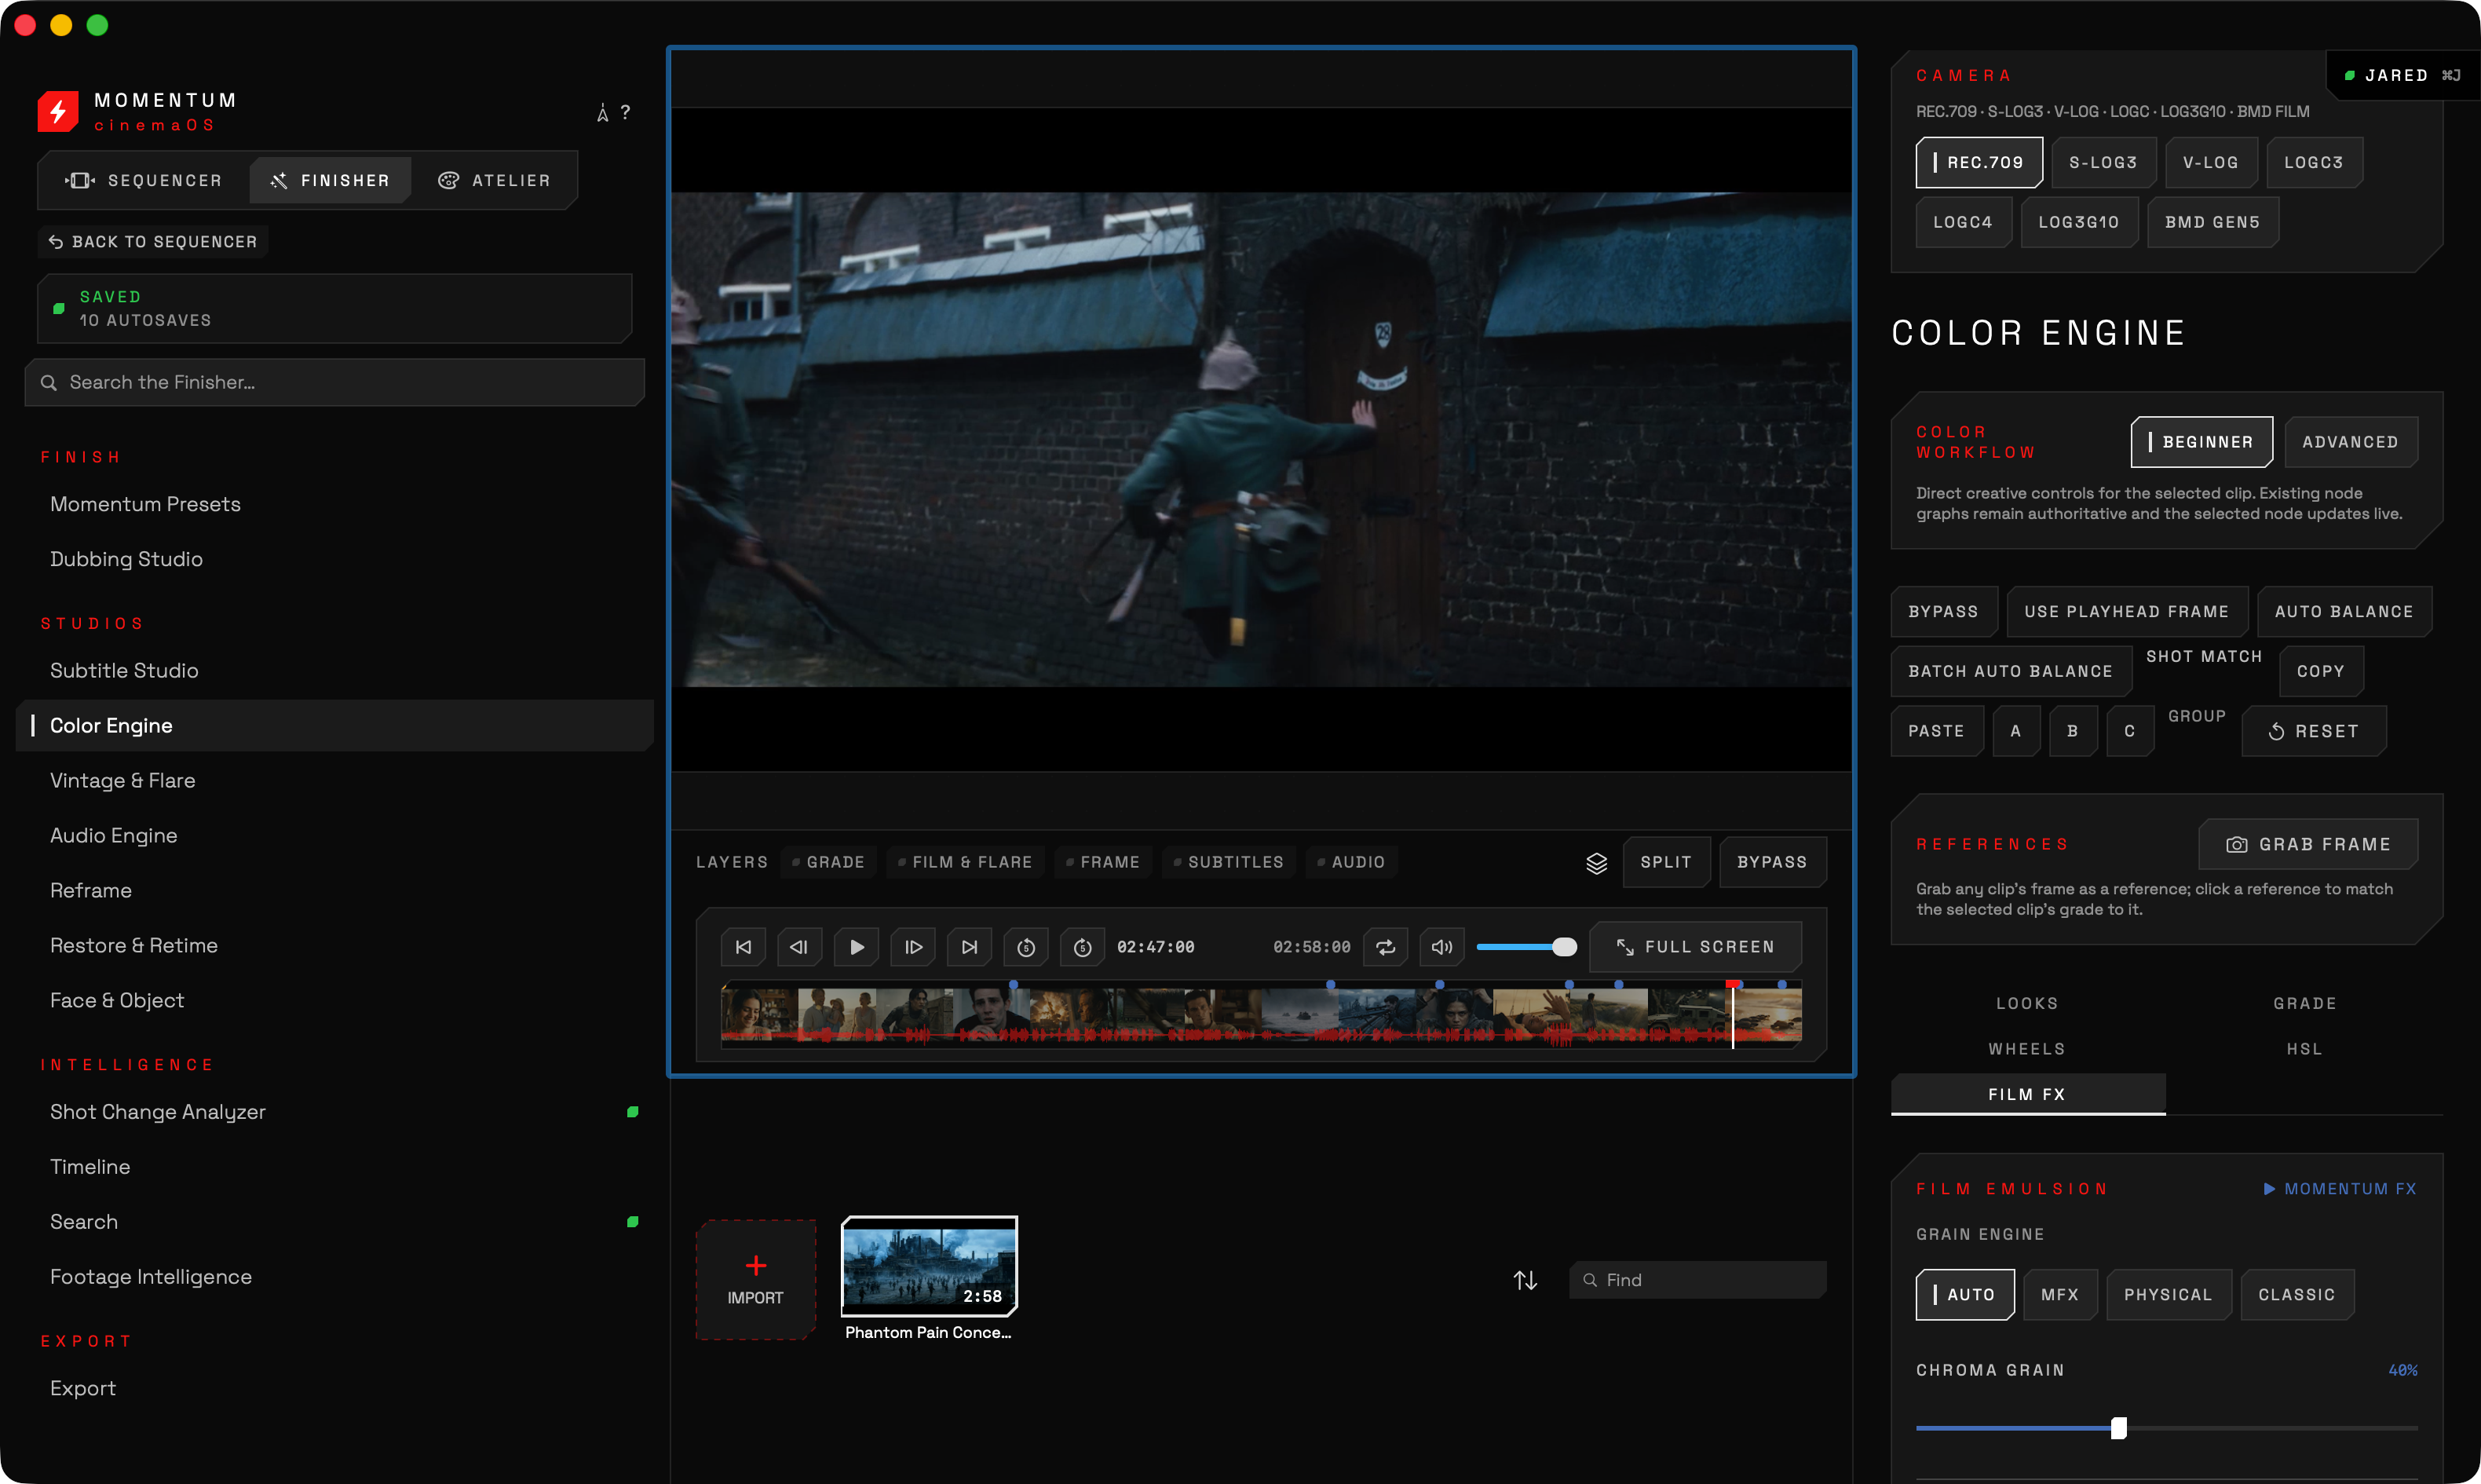Viewport: 2481px width, 1484px height.
Task: Click the stacked layers icon
Action: (x=1596, y=863)
